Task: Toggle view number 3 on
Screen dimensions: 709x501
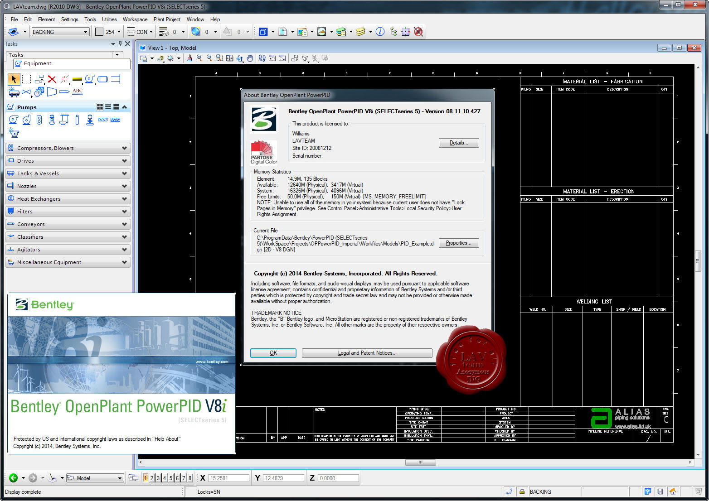Action: (x=158, y=478)
